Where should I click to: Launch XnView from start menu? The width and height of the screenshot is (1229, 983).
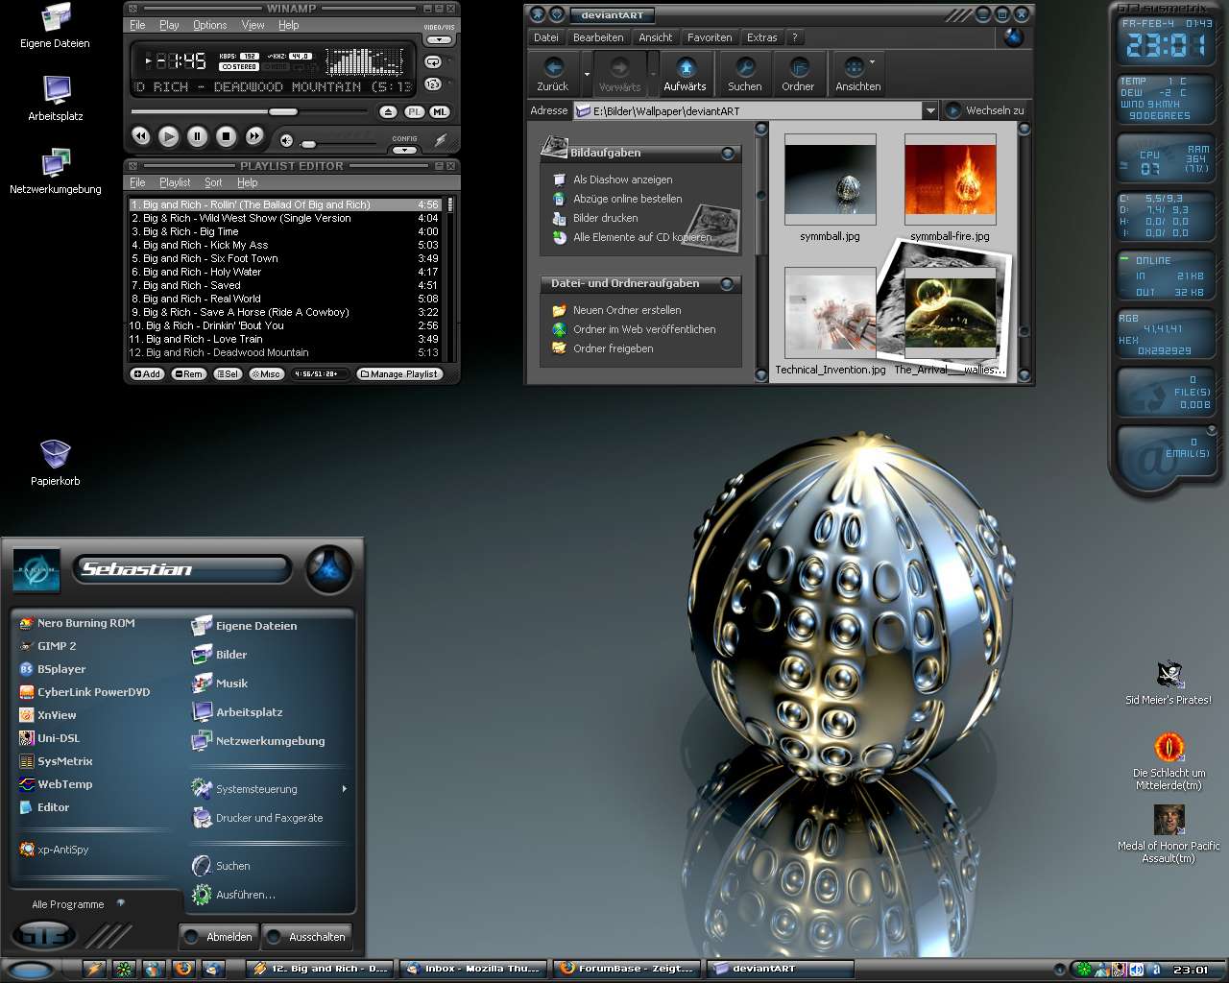[x=57, y=715]
